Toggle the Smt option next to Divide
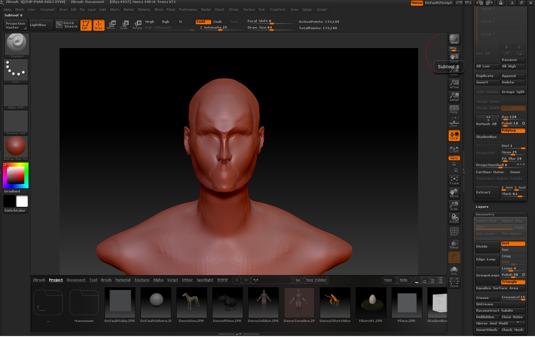535x337 pixels. coord(513,243)
